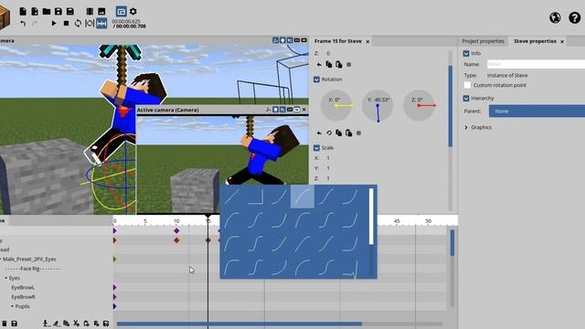The image size is (585, 329).
Task: Close the Active camera window
Action: pyautogui.click(x=304, y=110)
